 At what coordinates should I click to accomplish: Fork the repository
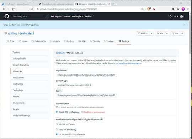click(x=175, y=34)
